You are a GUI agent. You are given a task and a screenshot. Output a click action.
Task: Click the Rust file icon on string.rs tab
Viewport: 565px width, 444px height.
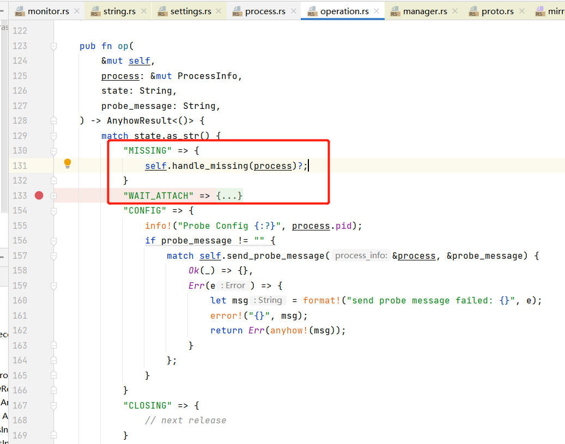[x=95, y=10]
